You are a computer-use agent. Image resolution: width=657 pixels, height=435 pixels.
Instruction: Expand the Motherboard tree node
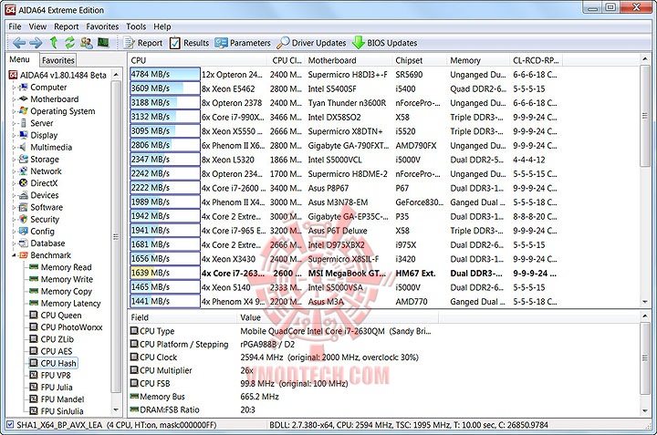click(14, 99)
